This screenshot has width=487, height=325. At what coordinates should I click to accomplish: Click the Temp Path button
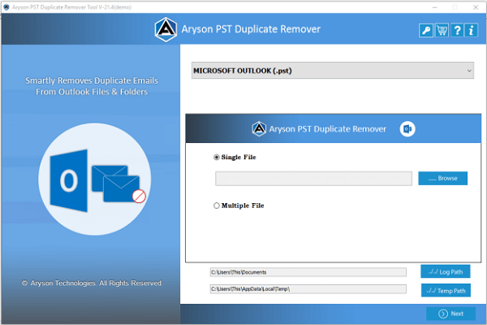[x=446, y=291]
